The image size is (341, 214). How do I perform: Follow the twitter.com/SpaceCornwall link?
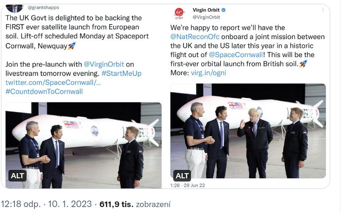coord(53,82)
